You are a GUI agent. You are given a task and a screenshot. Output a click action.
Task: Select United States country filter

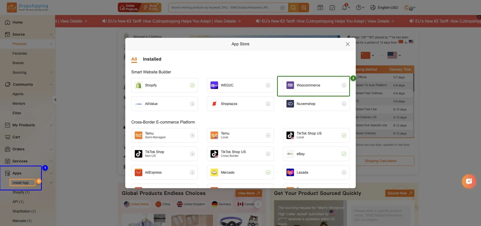[x=136, y=204]
